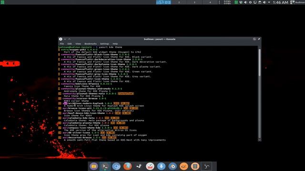The height and width of the screenshot is (171, 305).
Task: Open the Settings menu in Konsole
Action: (x=104, y=44)
